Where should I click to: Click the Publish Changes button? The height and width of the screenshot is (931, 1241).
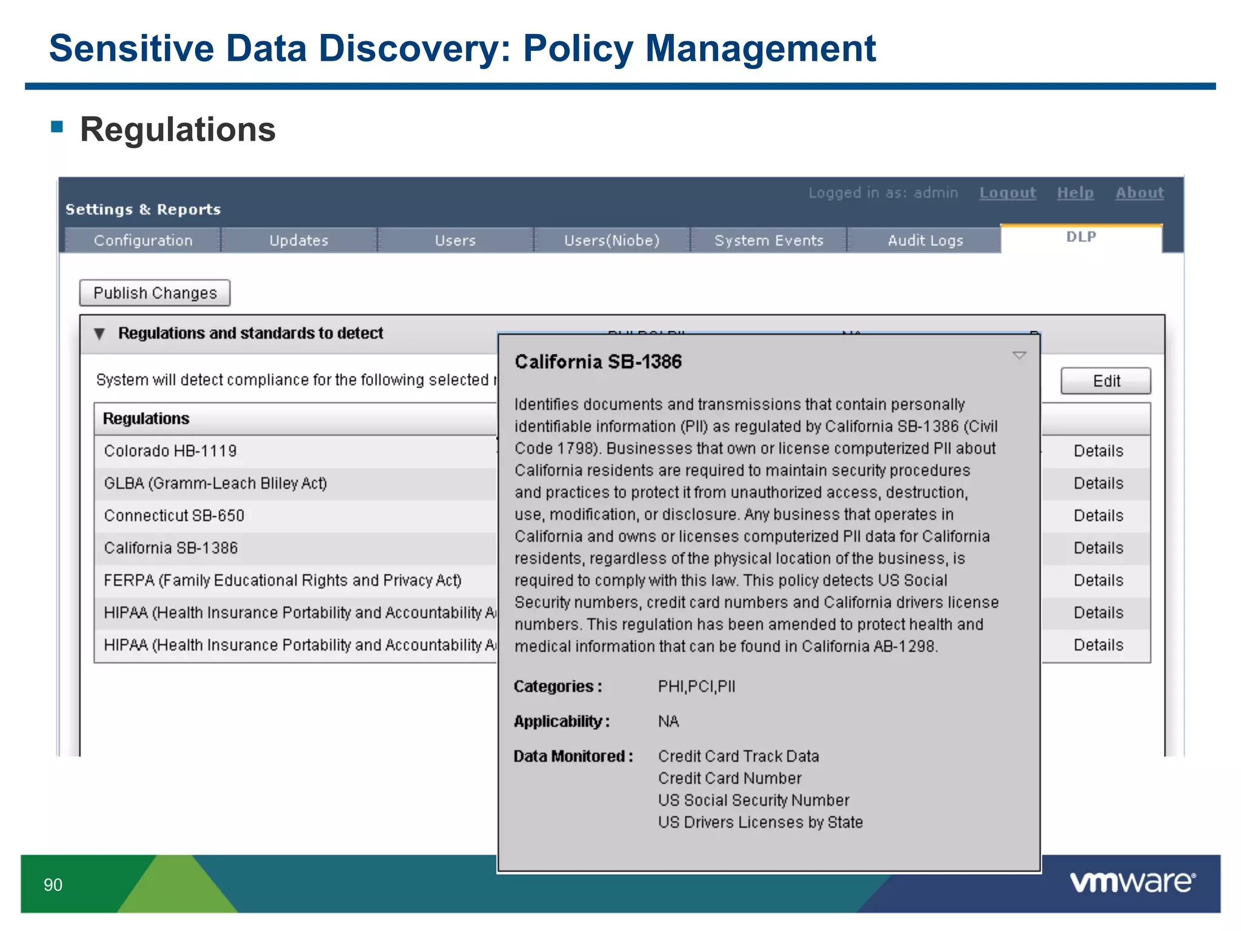[x=155, y=293]
